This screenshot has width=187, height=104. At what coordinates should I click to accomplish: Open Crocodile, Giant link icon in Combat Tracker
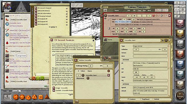point(170,16)
